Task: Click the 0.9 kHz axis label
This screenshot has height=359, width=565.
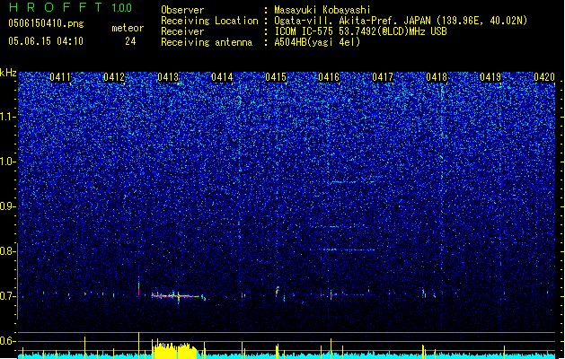Action: pos(7,206)
